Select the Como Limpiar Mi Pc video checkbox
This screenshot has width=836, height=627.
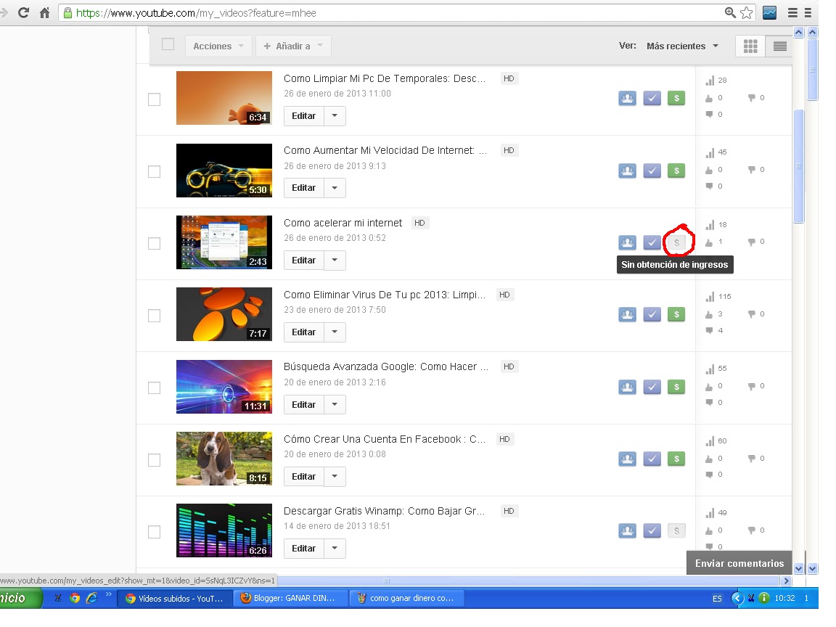(154, 99)
